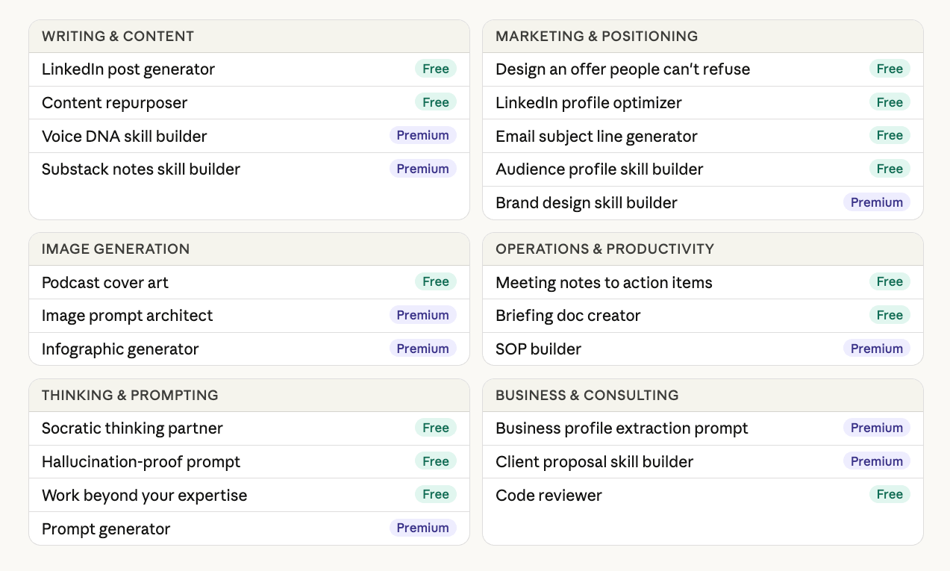Open Podcast cover art item
Screen dimensions: 950x571
249,282
